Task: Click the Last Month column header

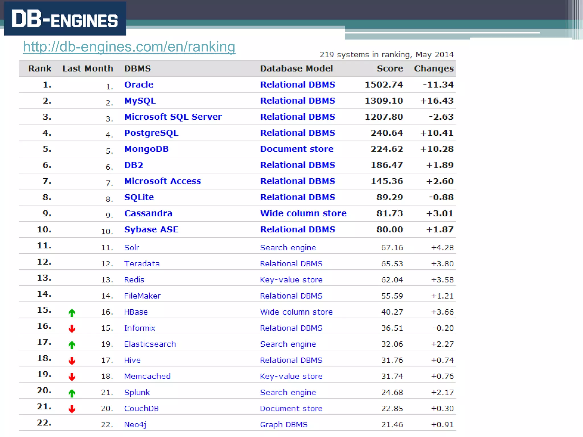Action: click(x=88, y=69)
